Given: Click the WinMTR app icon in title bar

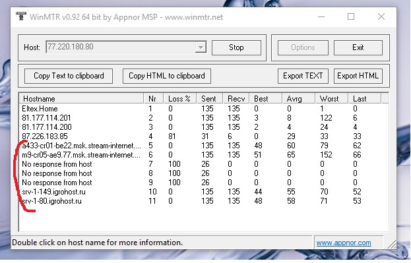Looking at the screenshot, I should pyautogui.click(x=21, y=16).
